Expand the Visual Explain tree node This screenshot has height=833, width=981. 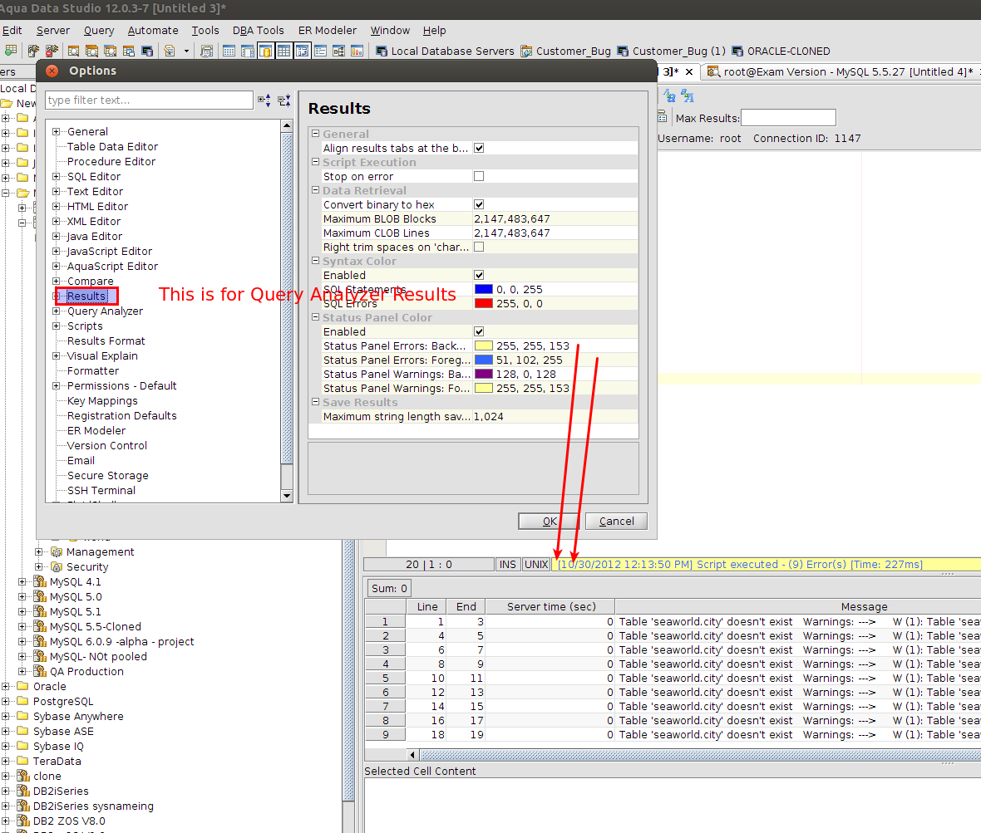[57, 355]
